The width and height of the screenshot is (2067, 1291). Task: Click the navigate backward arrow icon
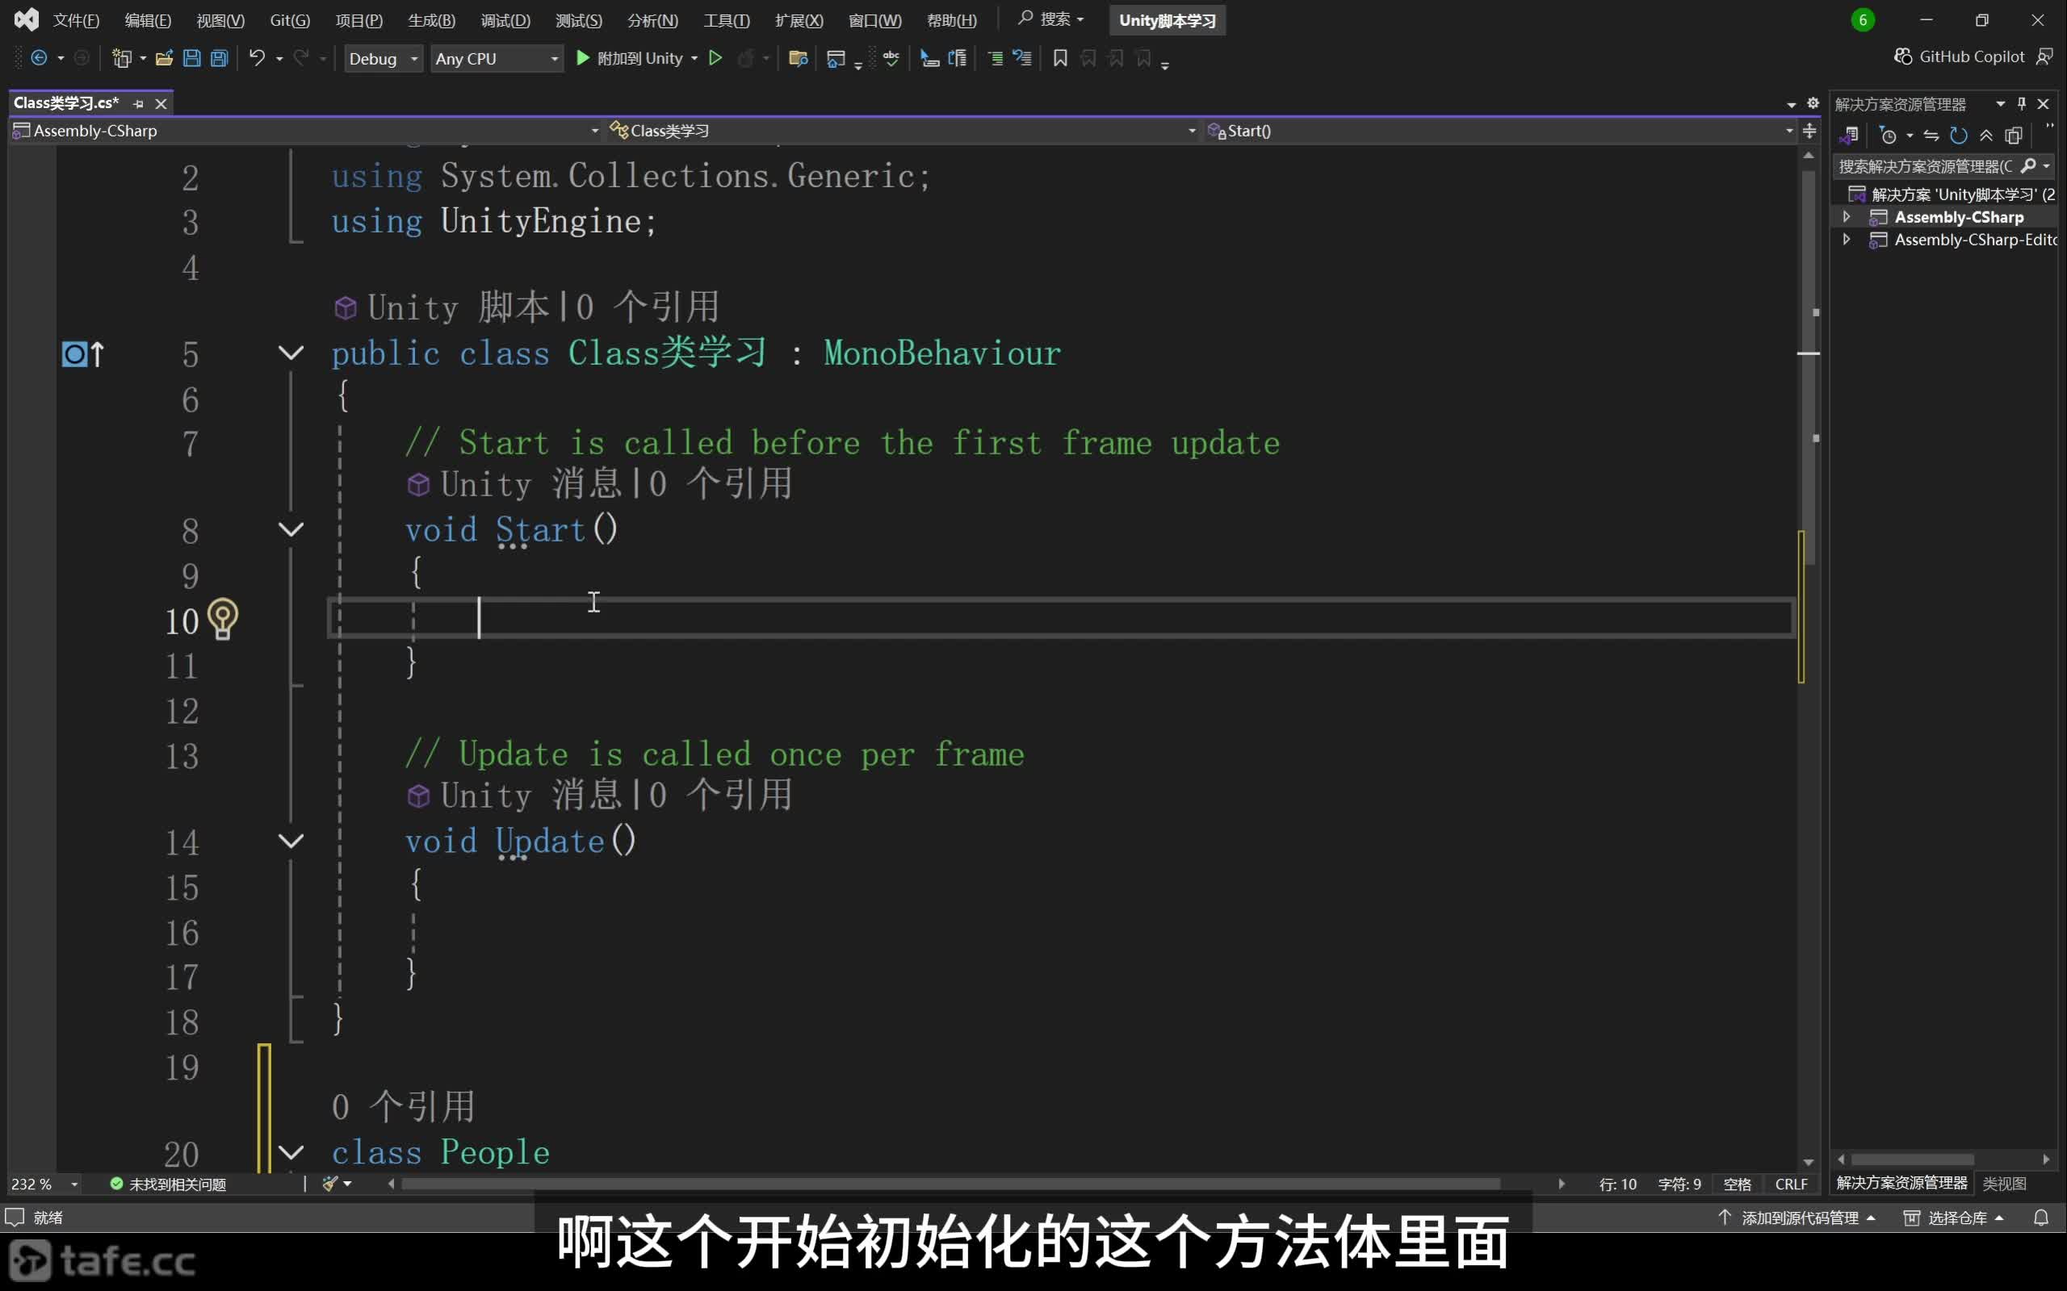[40, 58]
